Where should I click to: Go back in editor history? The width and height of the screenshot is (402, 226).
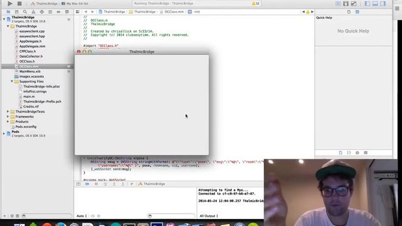(x=85, y=12)
